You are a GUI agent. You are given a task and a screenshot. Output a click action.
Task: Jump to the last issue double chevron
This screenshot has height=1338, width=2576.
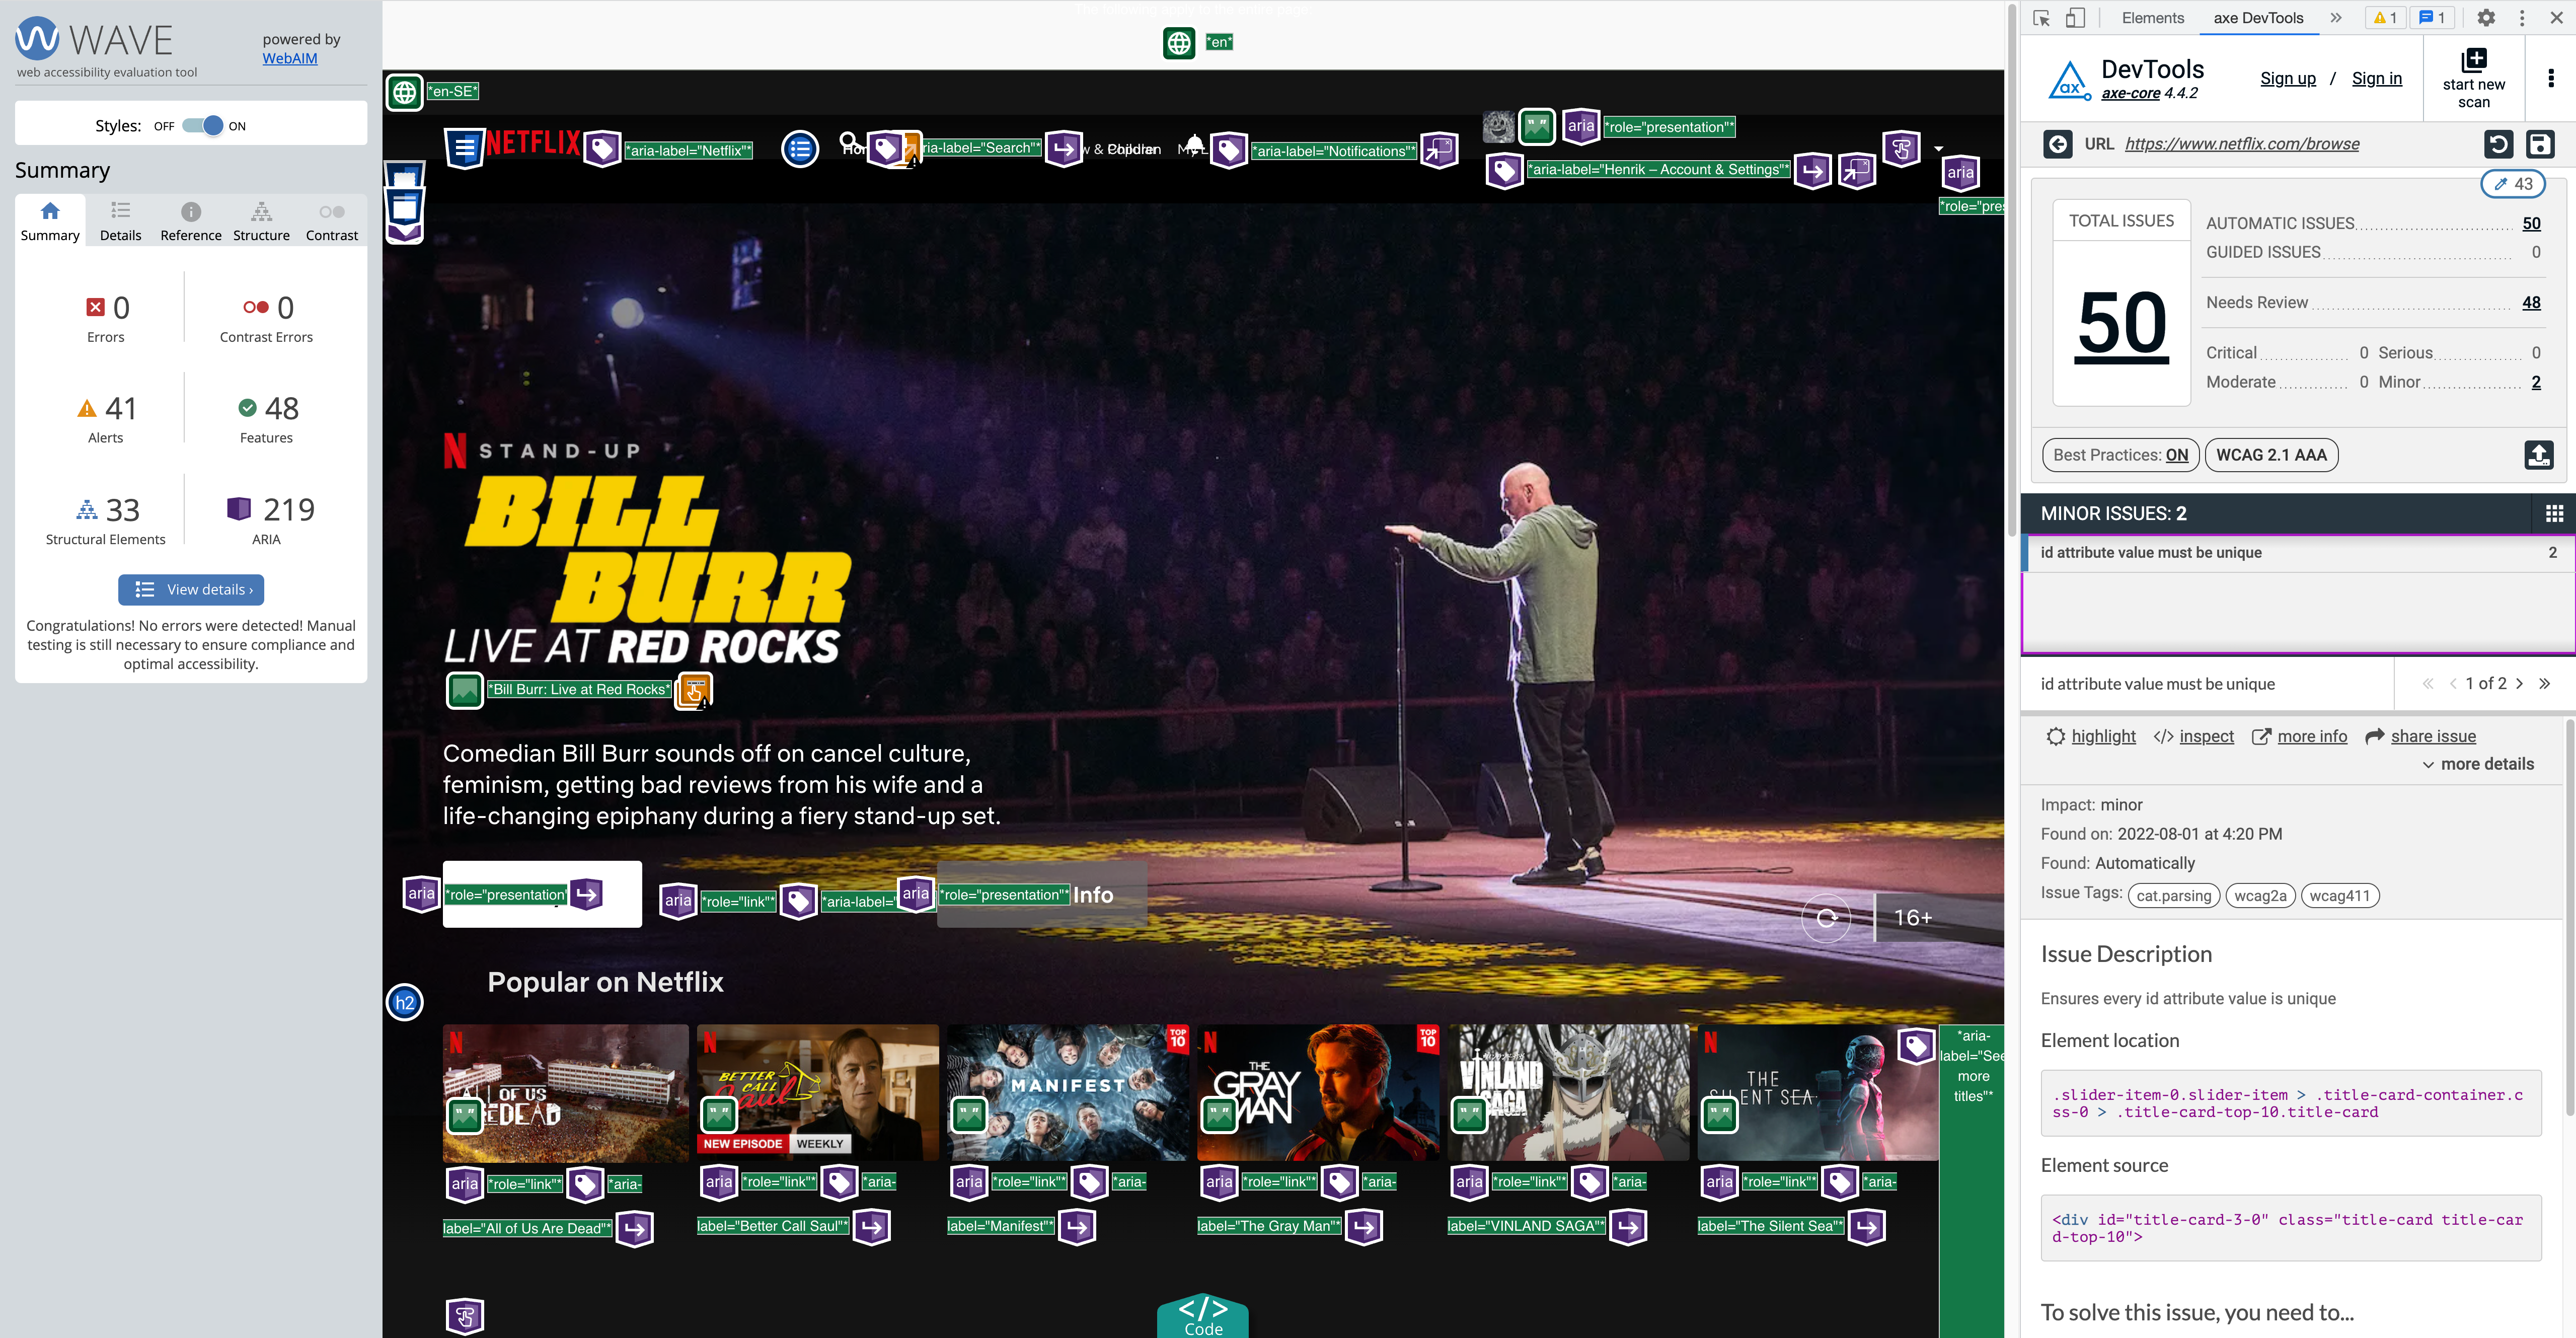(2544, 684)
